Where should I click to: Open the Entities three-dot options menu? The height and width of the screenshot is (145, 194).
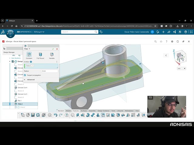click(x=57, y=62)
